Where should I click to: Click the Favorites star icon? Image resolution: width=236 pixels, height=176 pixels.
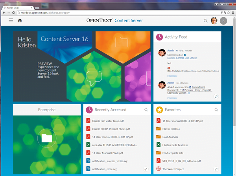[159, 110]
